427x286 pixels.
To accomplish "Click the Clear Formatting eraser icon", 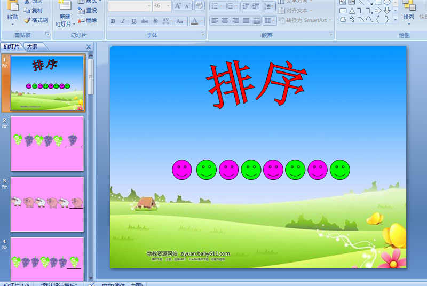I will (x=199, y=6).
